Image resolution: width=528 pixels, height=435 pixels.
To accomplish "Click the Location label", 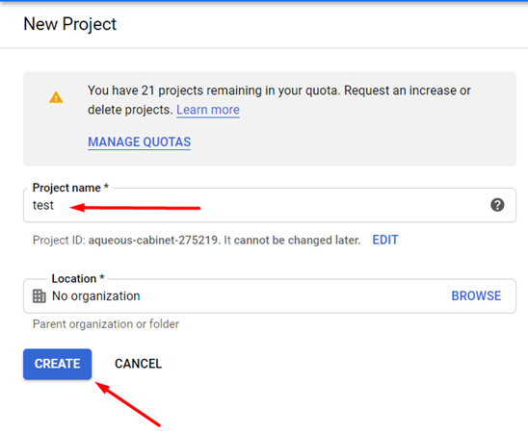I will pyautogui.click(x=78, y=278).
